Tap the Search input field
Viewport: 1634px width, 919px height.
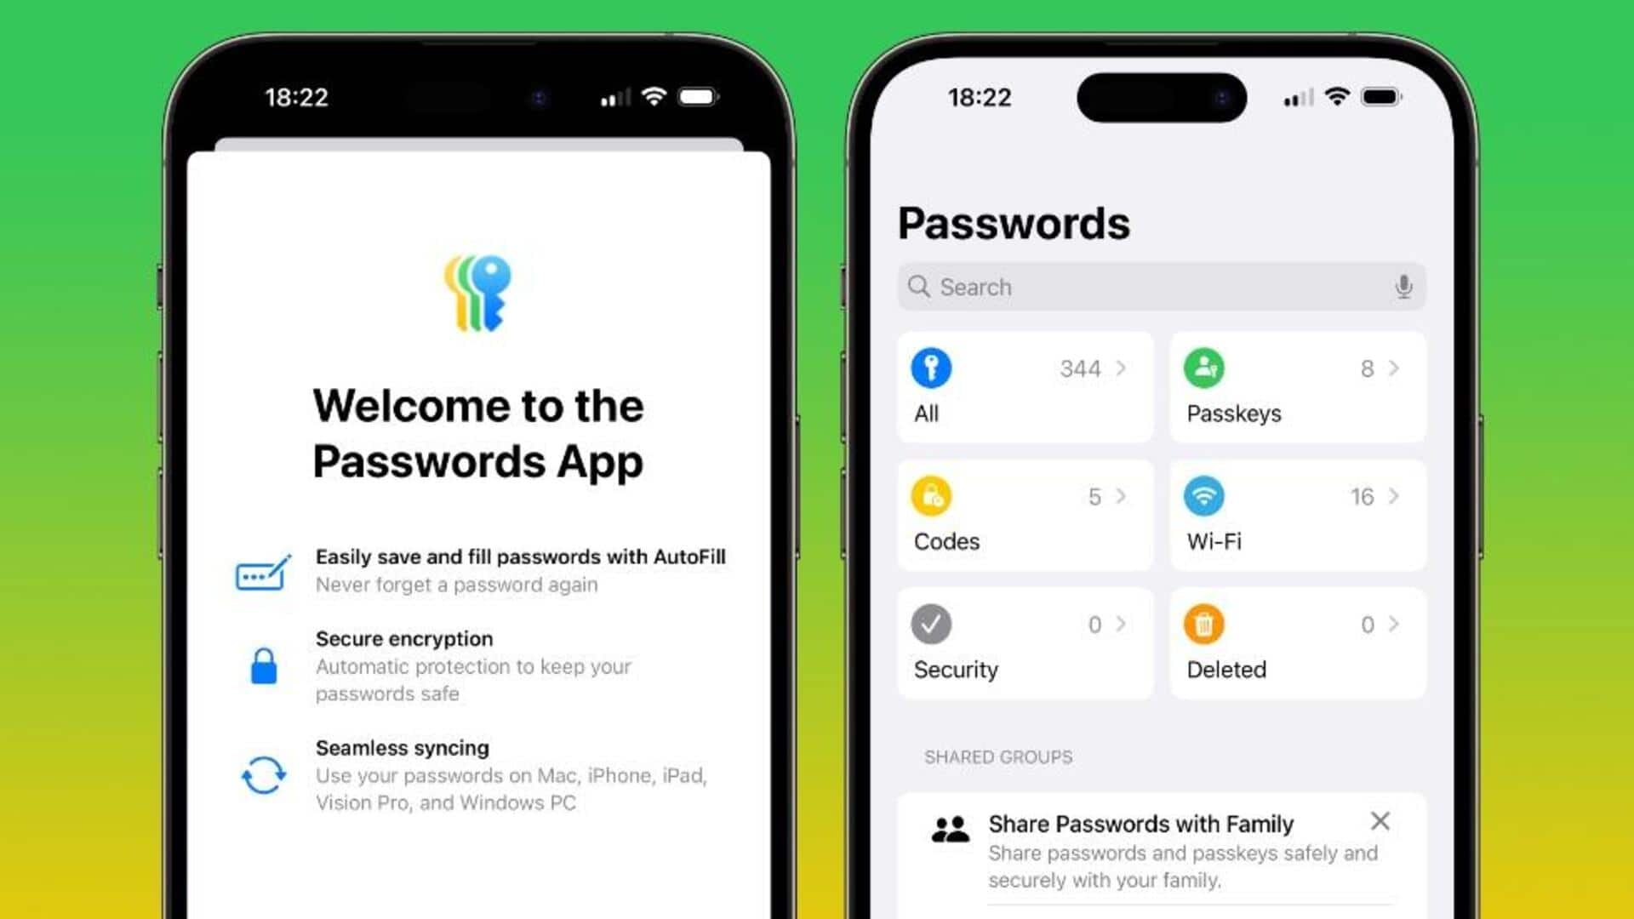tap(1162, 286)
